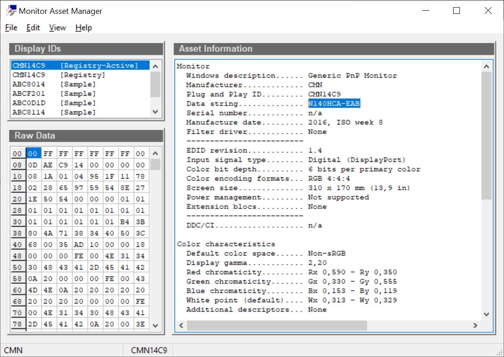Click raw data row header 10
Viewport: 504px width, 357px height.
tap(17, 176)
